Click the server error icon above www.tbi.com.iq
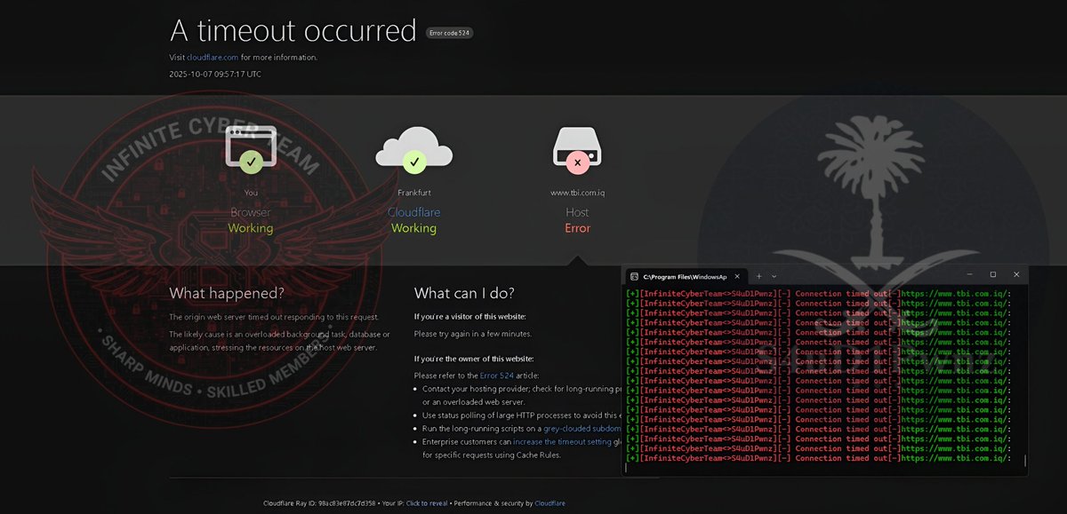 [x=578, y=149]
